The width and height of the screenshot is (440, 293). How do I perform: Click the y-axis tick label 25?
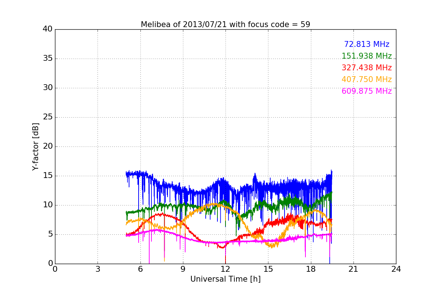tap(48, 117)
